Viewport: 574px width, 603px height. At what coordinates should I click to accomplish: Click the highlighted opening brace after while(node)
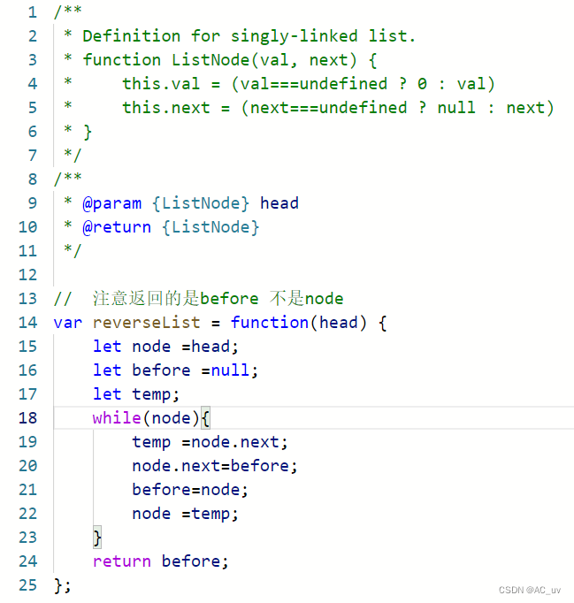coord(205,418)
